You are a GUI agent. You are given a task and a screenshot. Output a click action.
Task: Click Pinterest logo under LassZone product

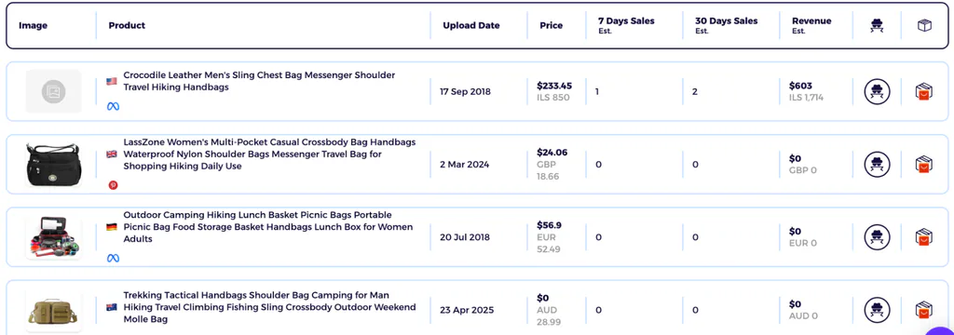tap(113, 185)
